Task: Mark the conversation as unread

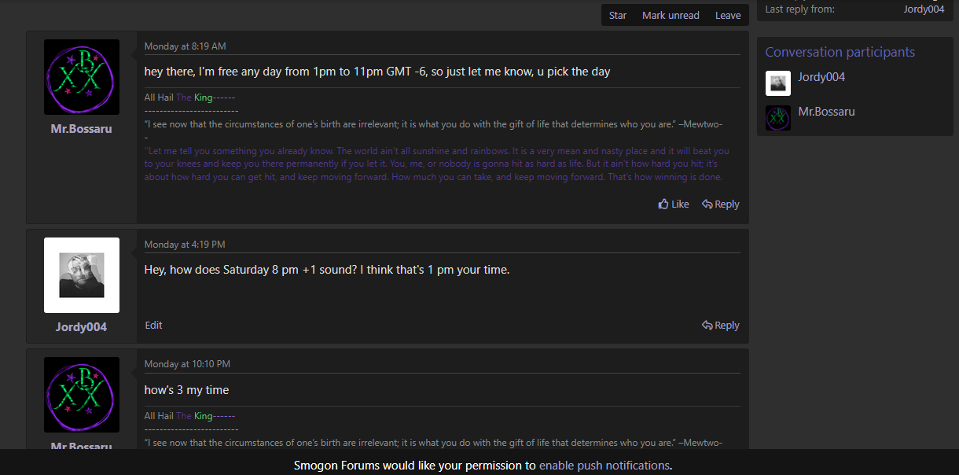Action: (671, 16)
